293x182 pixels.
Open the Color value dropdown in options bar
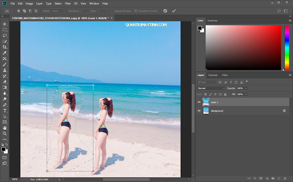point(105,11)
